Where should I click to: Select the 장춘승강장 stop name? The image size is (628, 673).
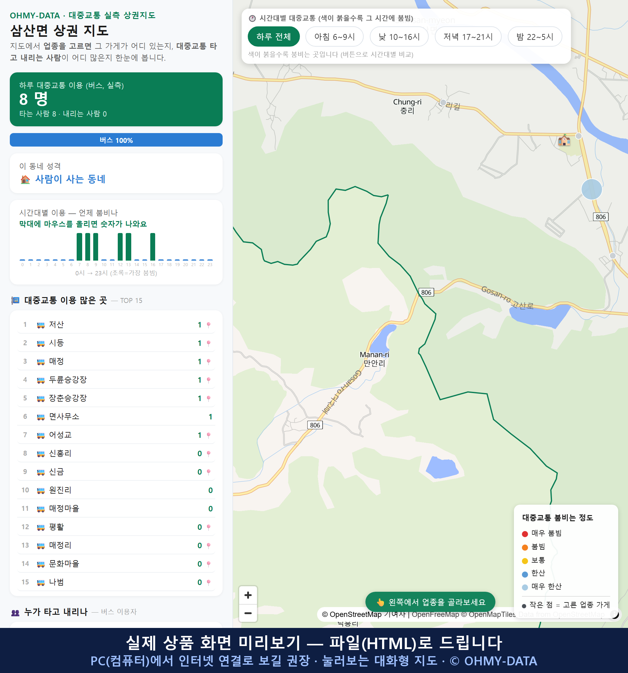click(x=68, y=398)
